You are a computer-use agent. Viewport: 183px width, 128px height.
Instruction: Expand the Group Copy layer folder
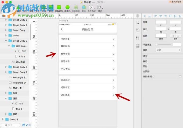[6, 30]
